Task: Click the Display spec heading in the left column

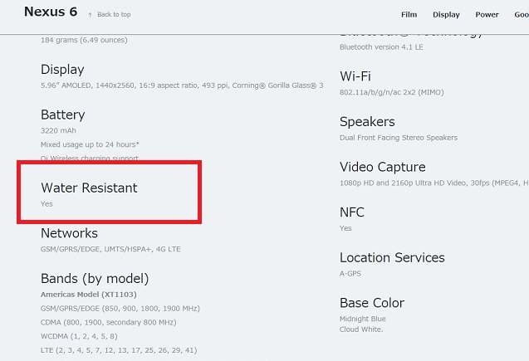Action: point(62,70)
